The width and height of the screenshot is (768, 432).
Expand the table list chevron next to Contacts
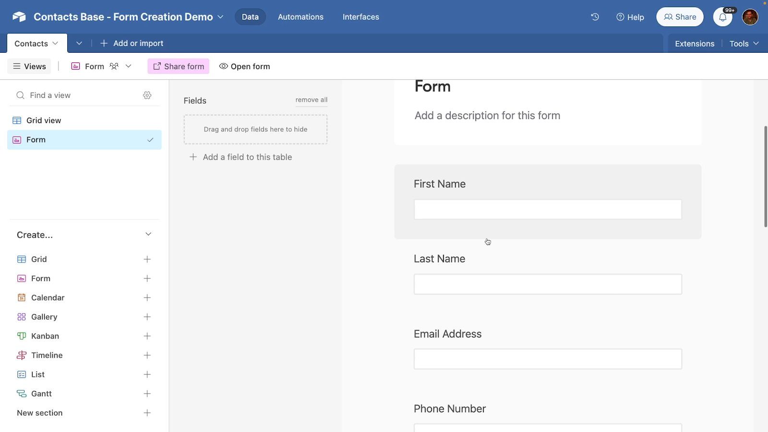pyautogui.click(x=79, y=43)
